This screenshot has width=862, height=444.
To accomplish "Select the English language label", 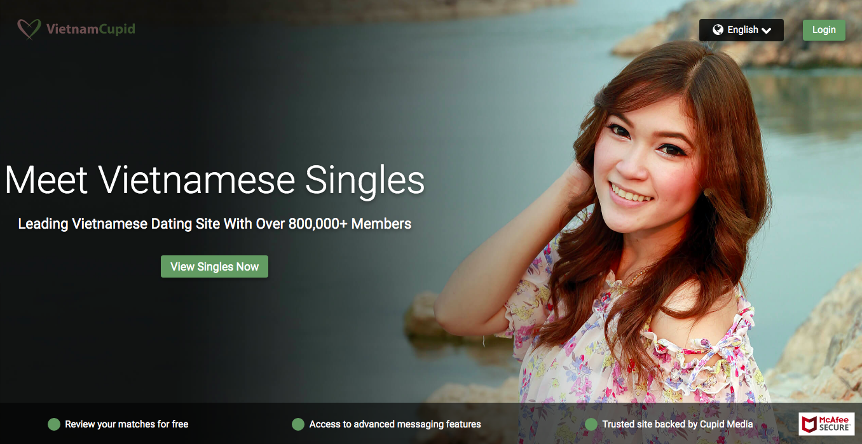I will pos(742,30).
